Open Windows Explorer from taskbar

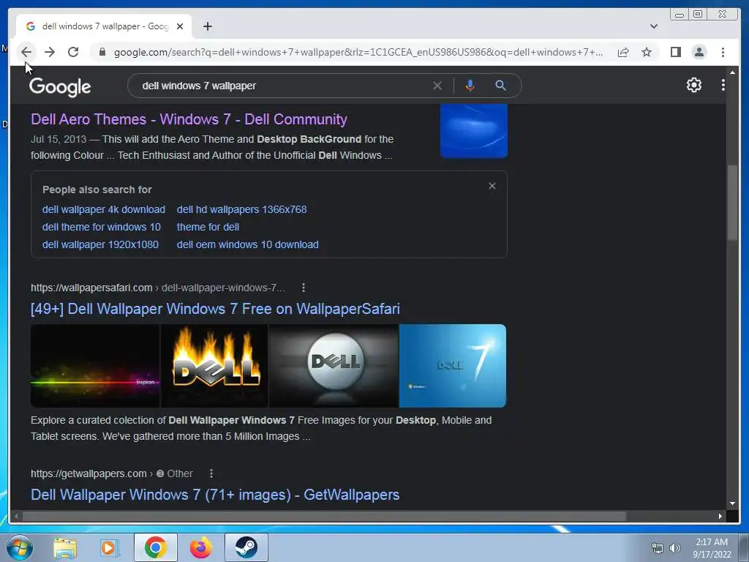[65, 548]
